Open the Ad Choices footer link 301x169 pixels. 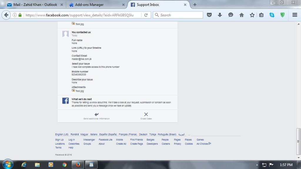pos(204,144)
